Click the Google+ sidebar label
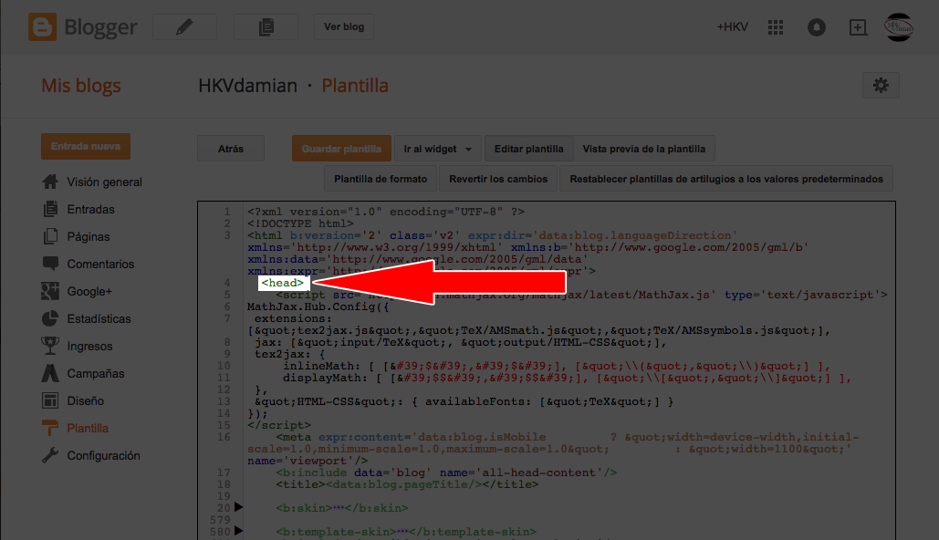 [89, 292]
